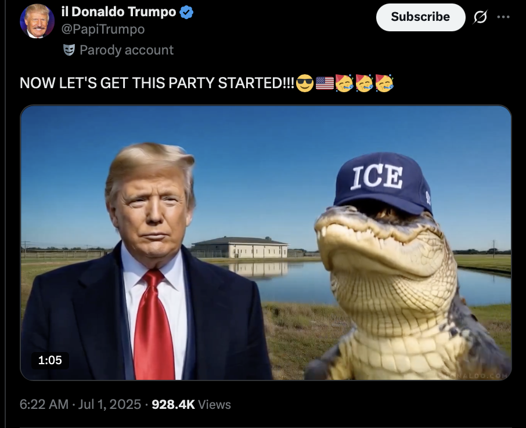Click the parody mask icon
The width and height of the screenshot is (526, 428).
coord(69,50)
